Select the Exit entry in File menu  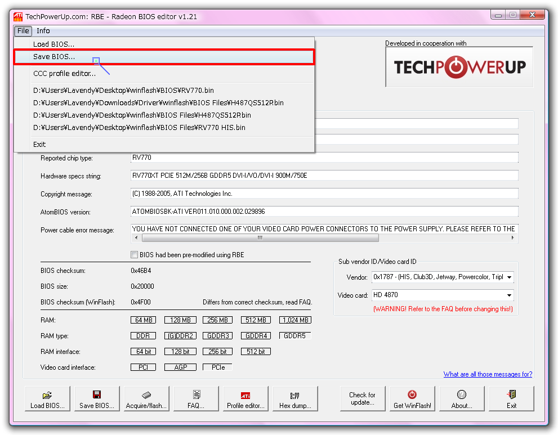click(x=164, y=145)
